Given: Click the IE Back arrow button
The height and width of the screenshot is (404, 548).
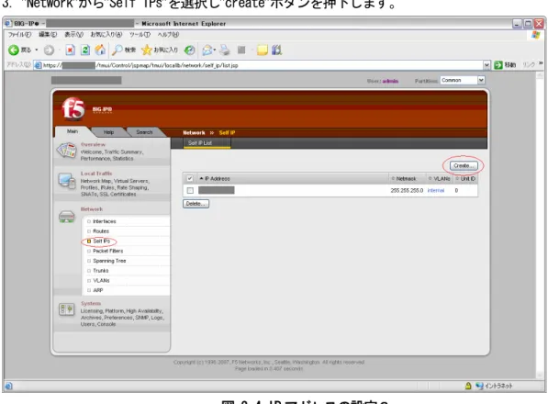Looking at the screenshot, I should click(14, 50).
